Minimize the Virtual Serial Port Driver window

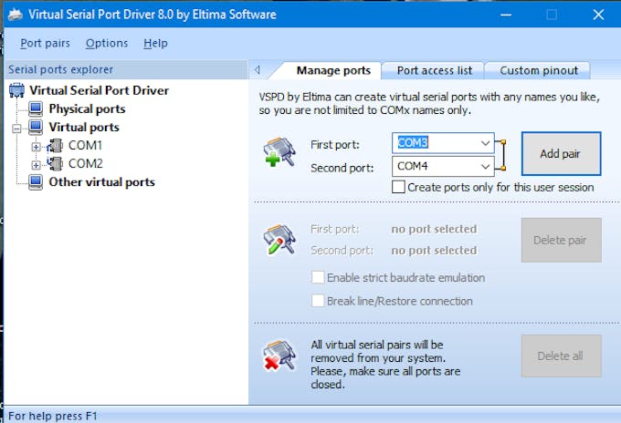pyautogui.click(x=506, y=15)
